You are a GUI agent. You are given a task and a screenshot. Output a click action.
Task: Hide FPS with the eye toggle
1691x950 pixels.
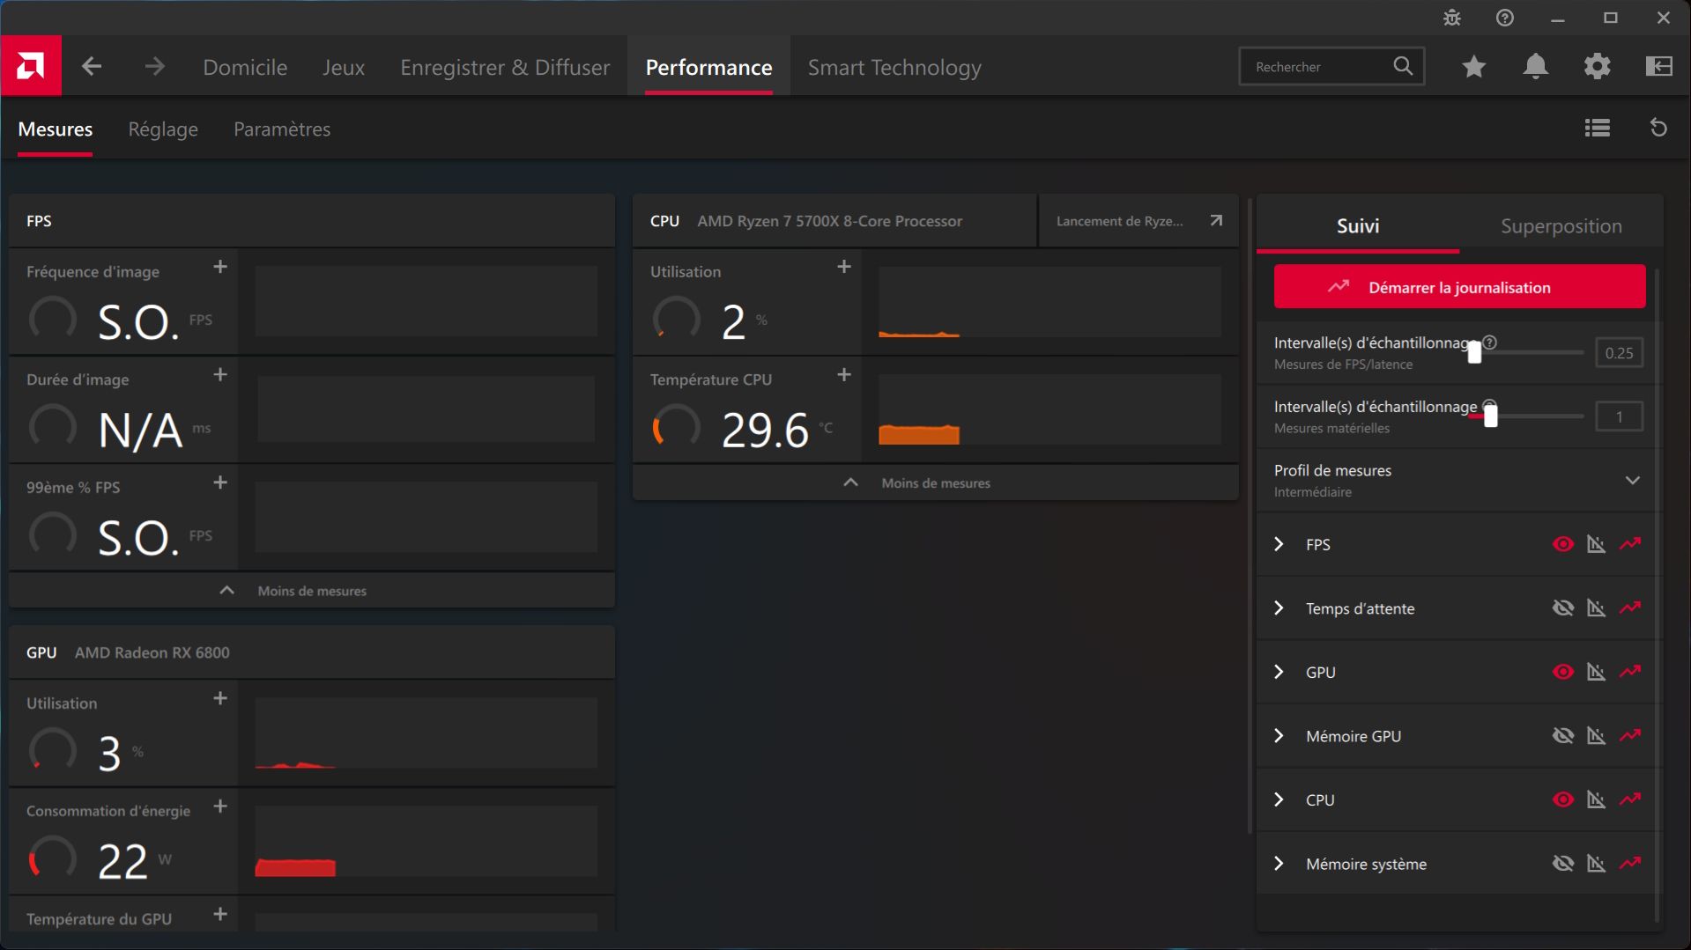[1563, 544]
